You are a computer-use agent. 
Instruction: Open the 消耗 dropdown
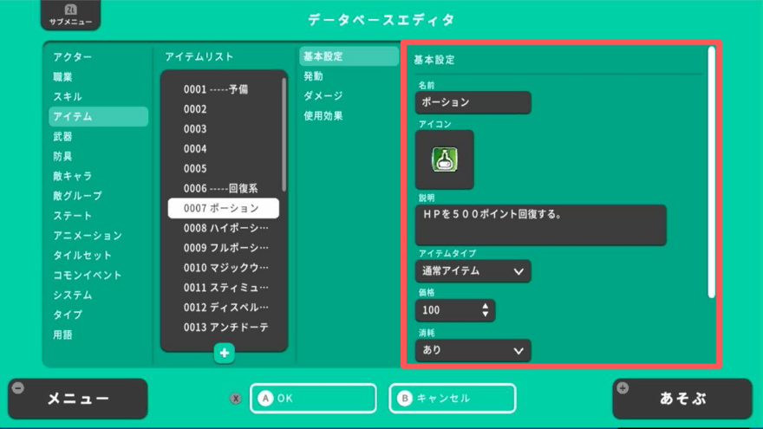[473, 350]
